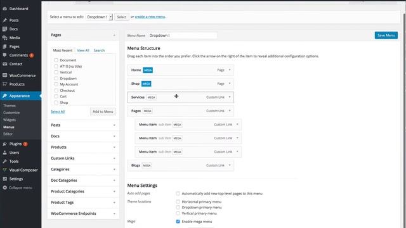Follow the create a new menu link

coord(150,16)
